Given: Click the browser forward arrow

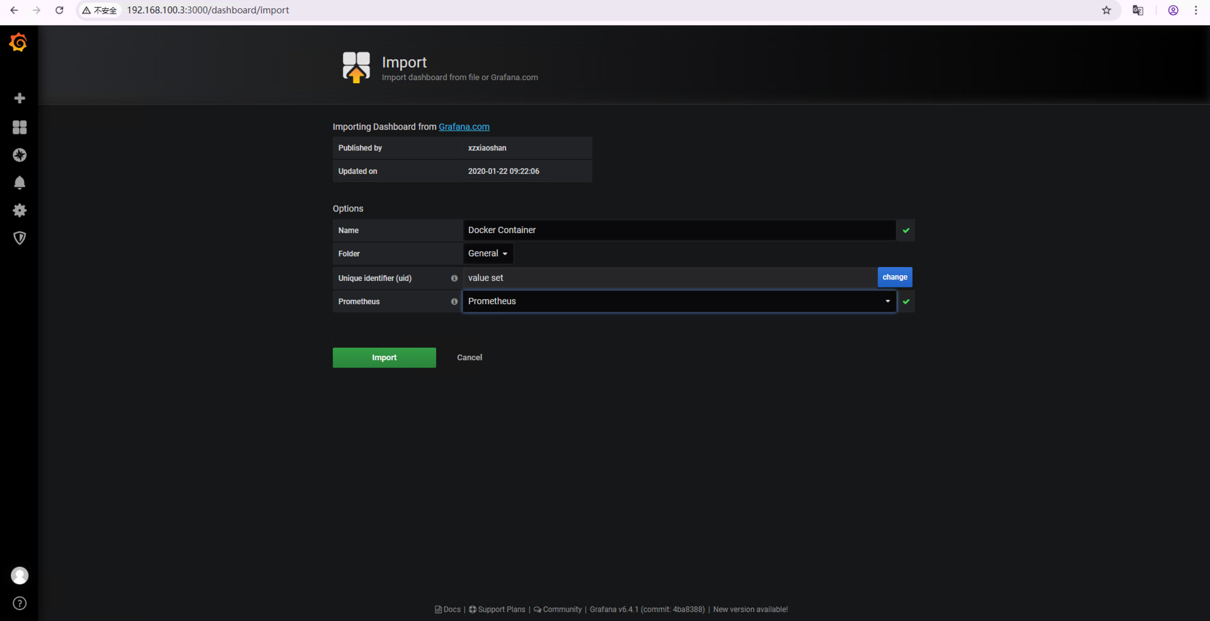Looking at the screenshot, I should coord(37,10).
